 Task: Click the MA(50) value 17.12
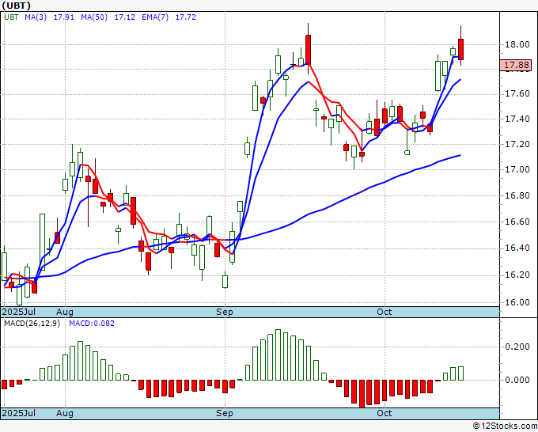tap(124, 17)
